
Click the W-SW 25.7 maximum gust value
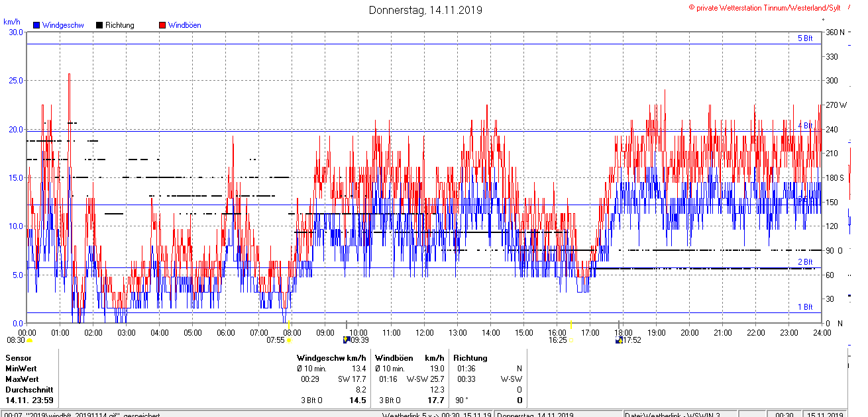[x=425, y=379]
